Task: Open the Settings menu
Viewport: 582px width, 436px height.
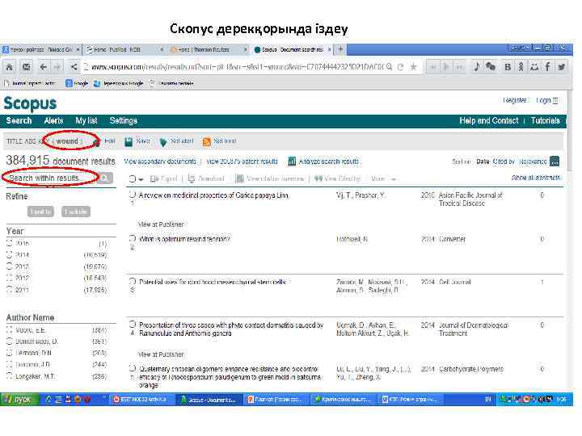Action: click(123, 121)
